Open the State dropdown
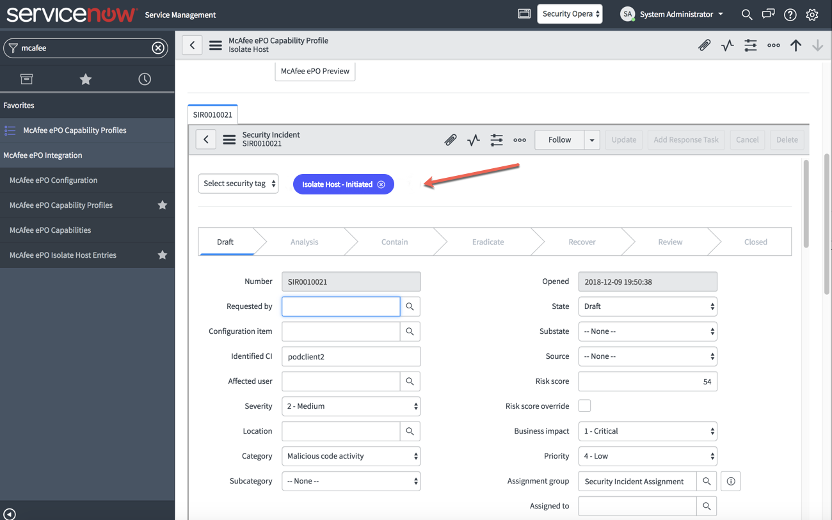 (x=648, y=306)
